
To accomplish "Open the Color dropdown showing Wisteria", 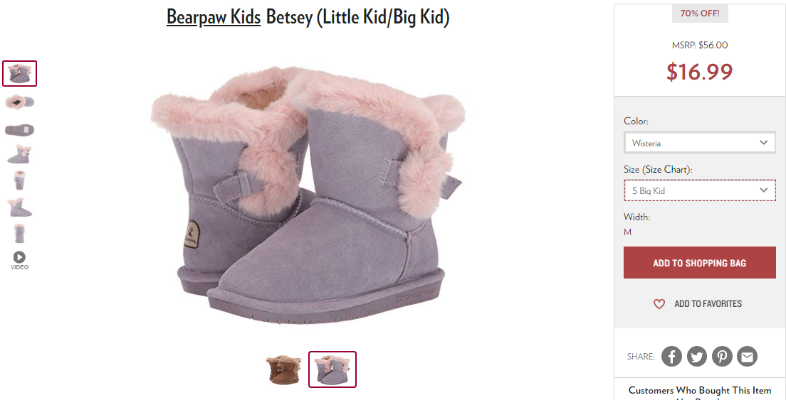I will [x=699, y=143].
